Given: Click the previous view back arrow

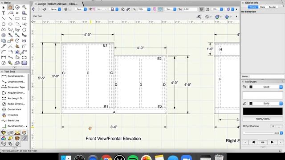Looking at the screenshot, I should [x=33, y=9].
